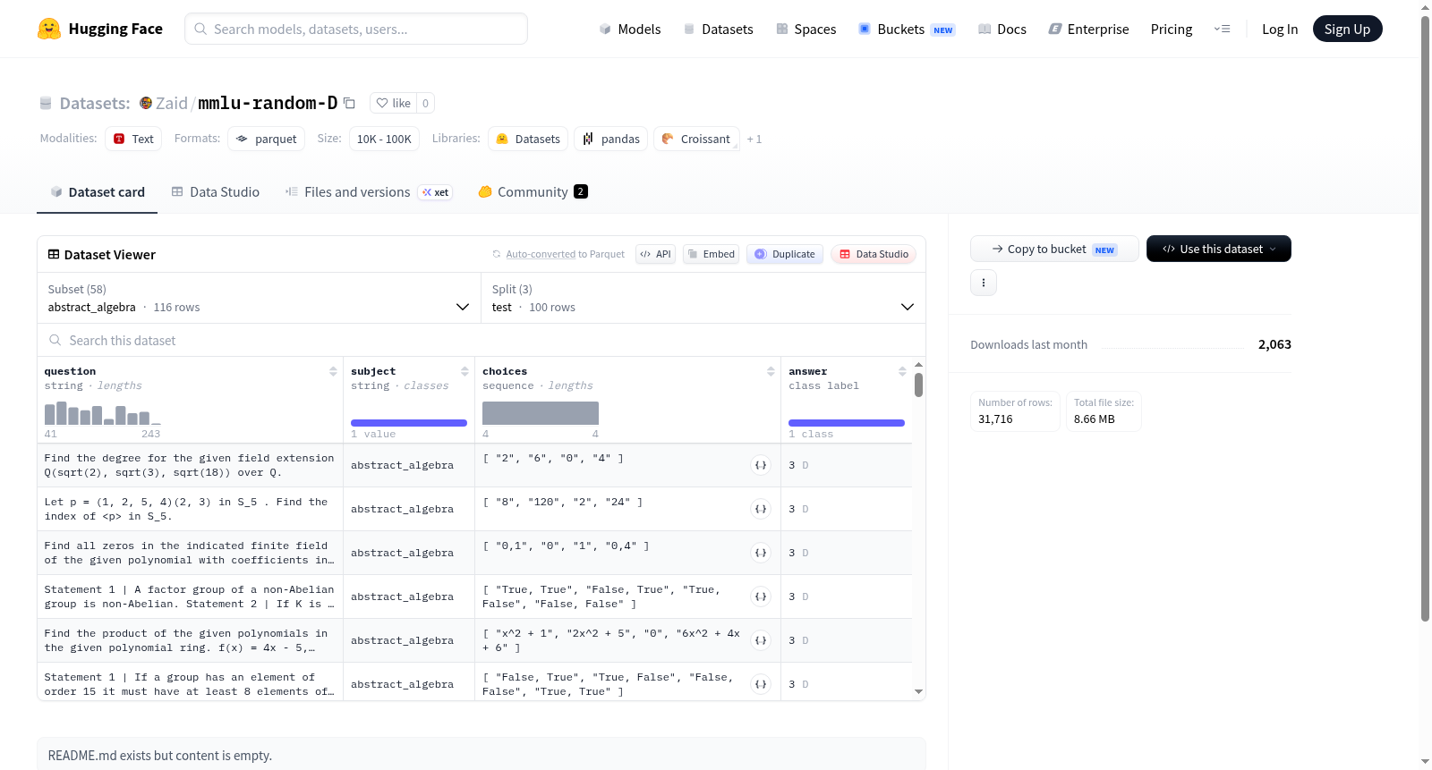Click the pandas library tag
Viewport: 1432px width, 770px height.
611,139
